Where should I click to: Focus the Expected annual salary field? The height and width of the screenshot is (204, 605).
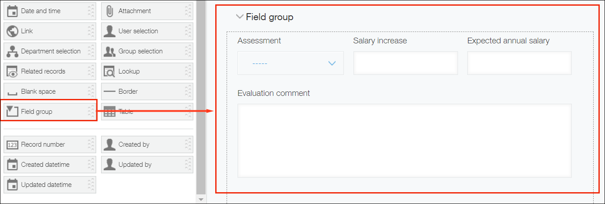click(519, 63)
